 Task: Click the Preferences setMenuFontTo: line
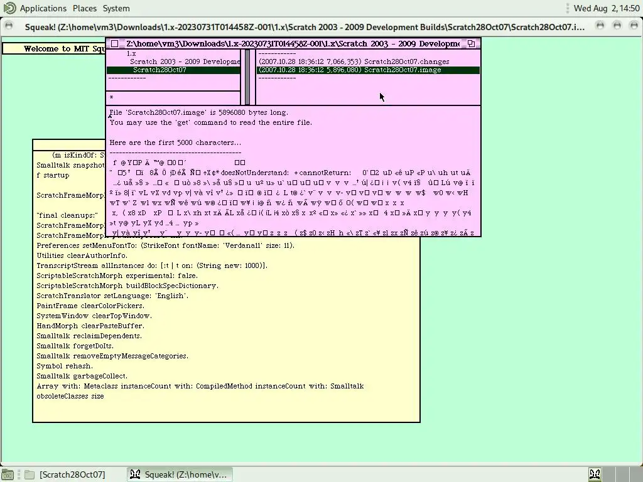(166, 245)
